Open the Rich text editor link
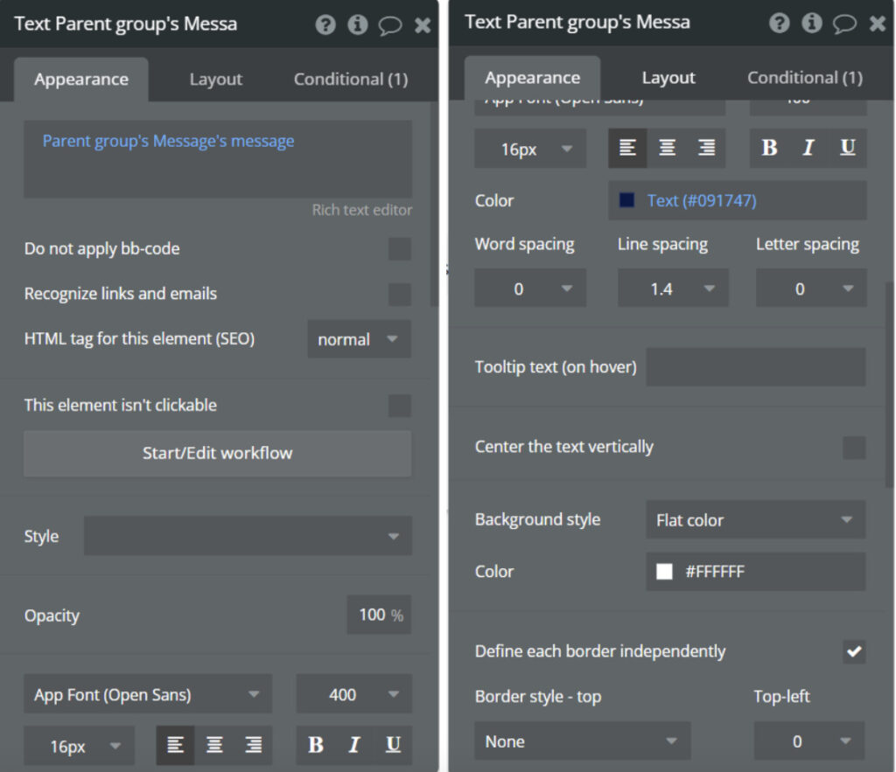 pos(361,210)
